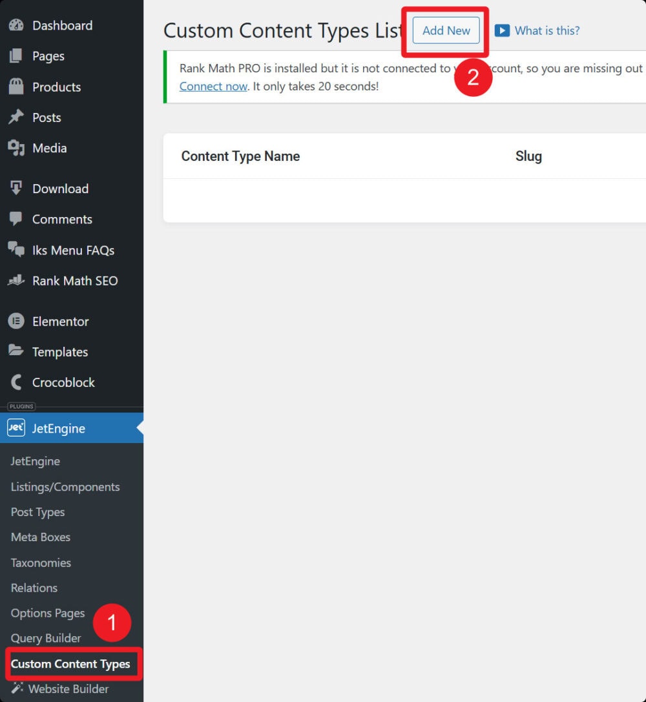Viewport: 646px width, 702px height.
Task: Click the Custom Content Types List heading
Action: pyautogui.click(x=283, y=30)
